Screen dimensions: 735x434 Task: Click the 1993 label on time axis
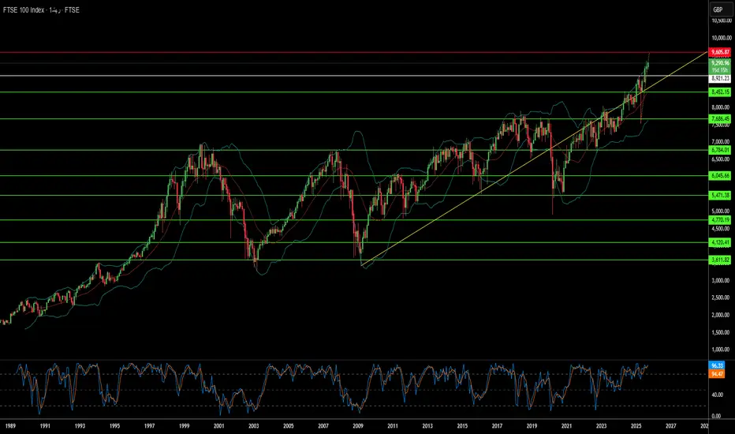pyautogui.click(x=80, y=426)
